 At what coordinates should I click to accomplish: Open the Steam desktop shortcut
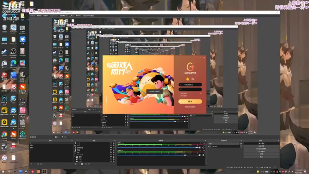click(4, 53)
